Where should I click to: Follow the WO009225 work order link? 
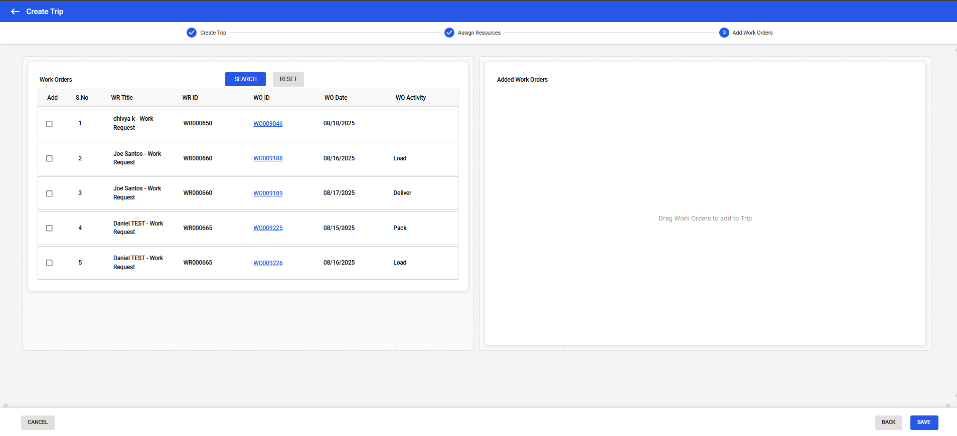[268, 228]
